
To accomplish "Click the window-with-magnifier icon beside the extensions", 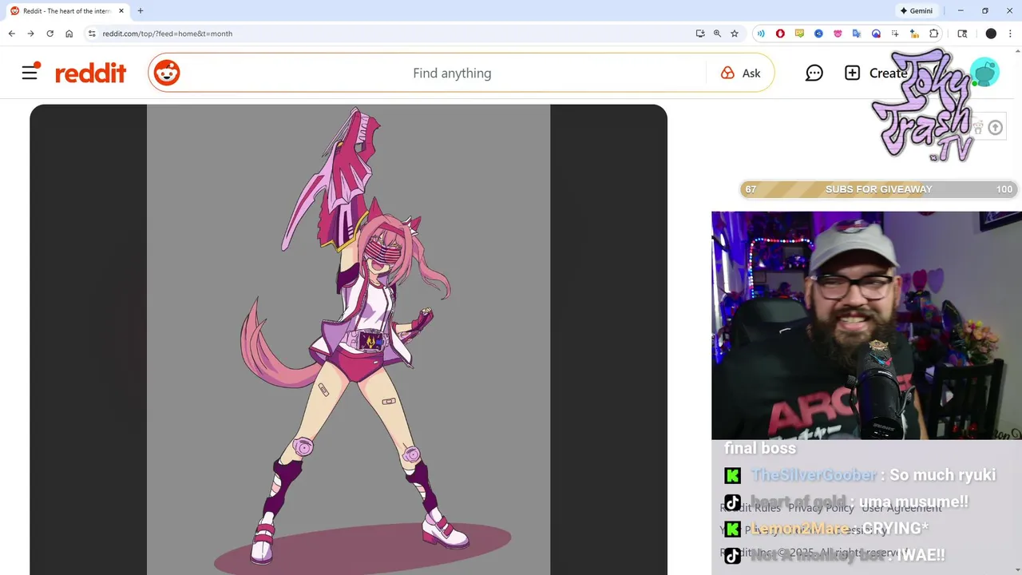I will tap(962, 34).
